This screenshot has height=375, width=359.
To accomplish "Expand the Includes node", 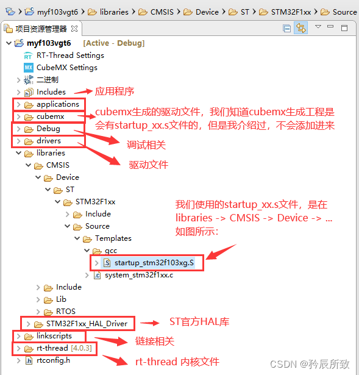I will tap(18, 92).
